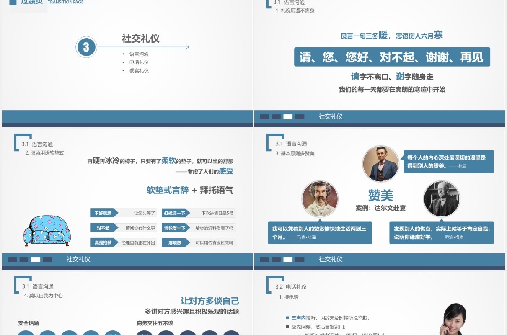The image size is (507, 335).
Task: Click the line 多讲对方感兴趣且积极乐观的话题
Action: click(x=192, y=312)
